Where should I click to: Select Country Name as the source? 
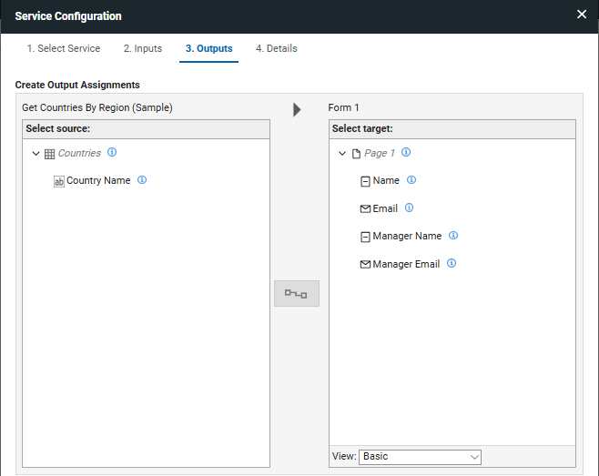tap(98, 181)
